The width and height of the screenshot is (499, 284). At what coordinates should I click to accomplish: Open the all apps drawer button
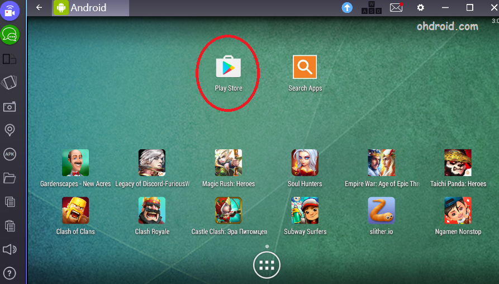pos(267,265)
